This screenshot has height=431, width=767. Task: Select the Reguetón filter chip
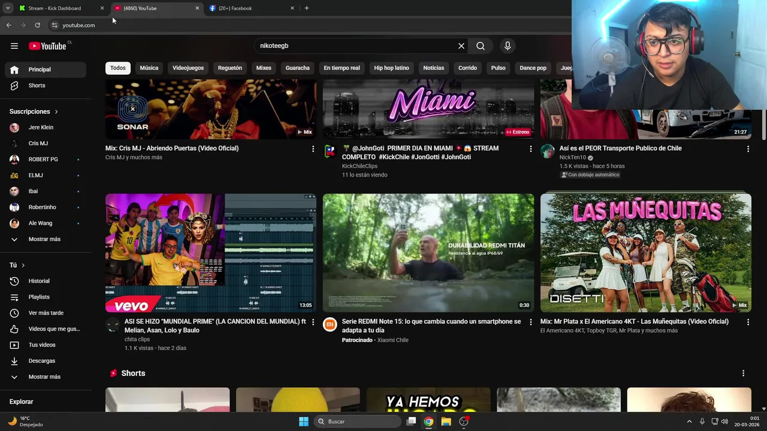coord(230,68)
